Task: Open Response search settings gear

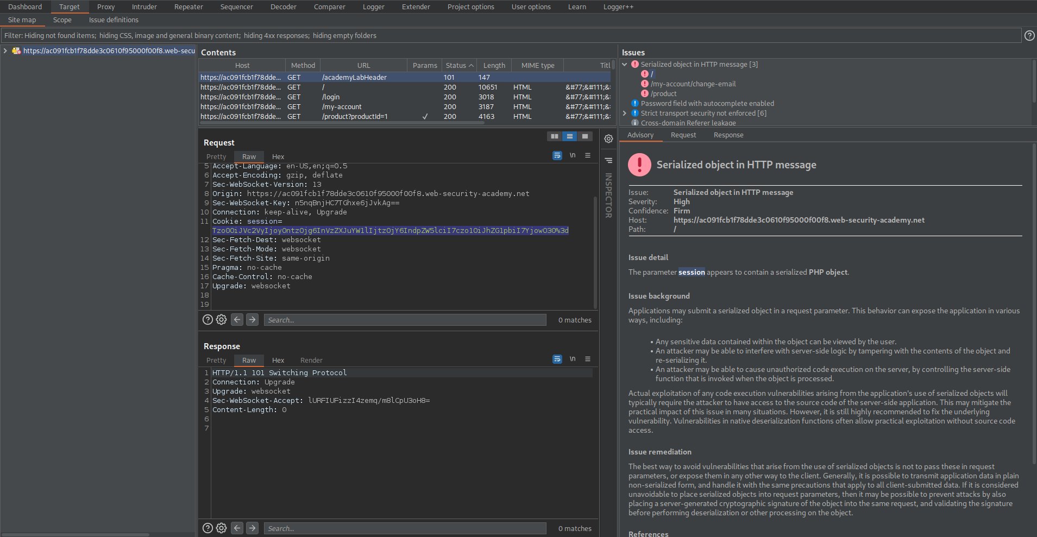Action: [x=221, y=528]
